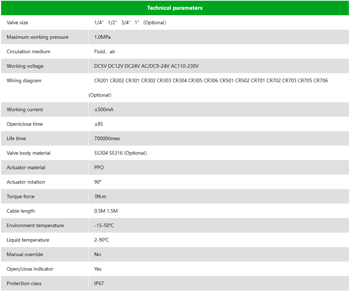This screenshot has width=350, height=292.
Task: Click the Open/close indicator label
Action: point(30,269)
